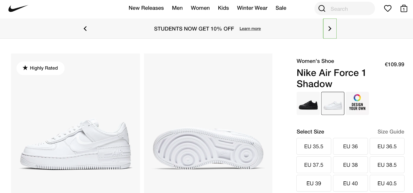
Task: Click Learn more about the student discount
Action: pyautogui.click(x=250, y=28)
